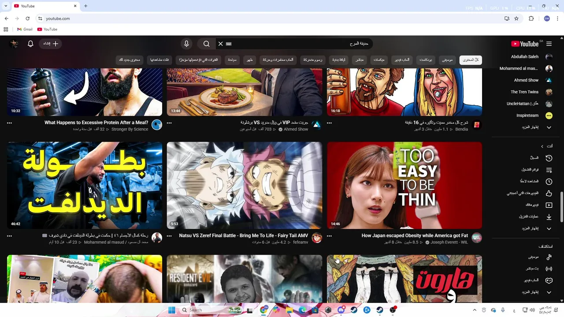
Task: Select the مباشر filter chip
Action: 360,60
